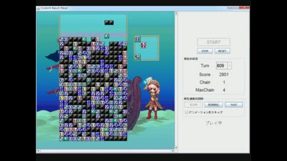Screen dimensions: 287x161
Task: Click the Turn number field showing 809
Action: tap(222, 66)
